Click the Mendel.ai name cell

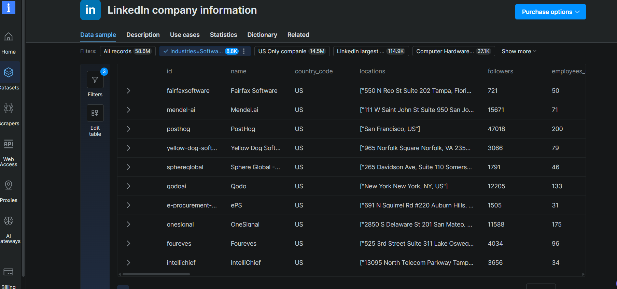tap(244, 110)
